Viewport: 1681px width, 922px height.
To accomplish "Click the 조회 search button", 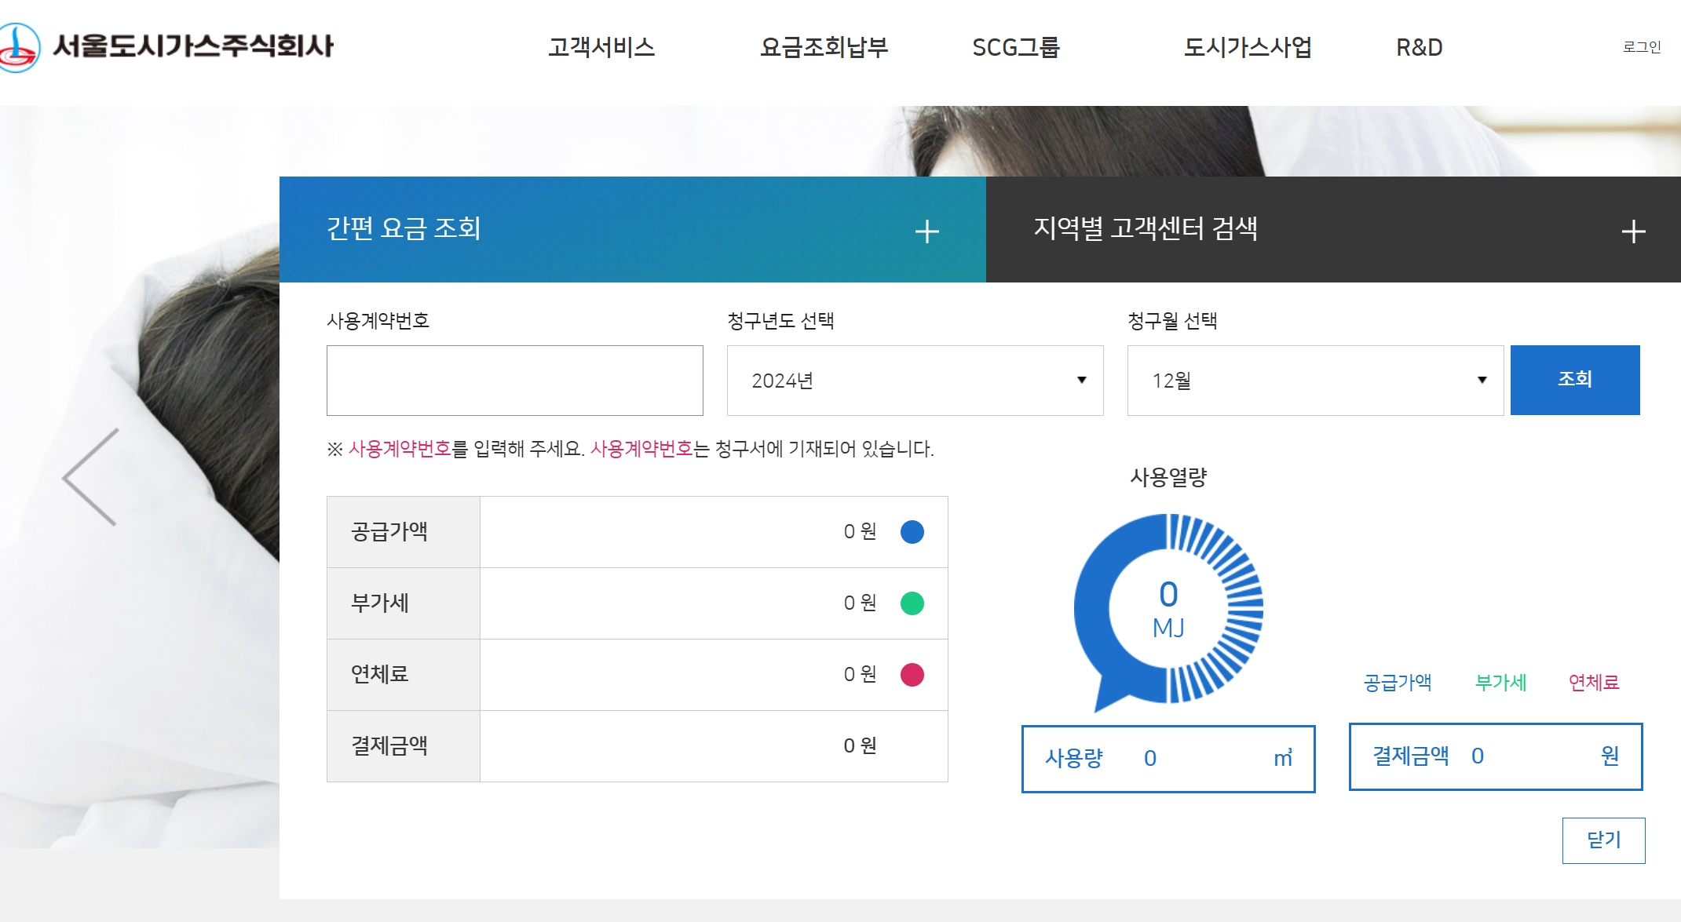I will point(1575,380).
